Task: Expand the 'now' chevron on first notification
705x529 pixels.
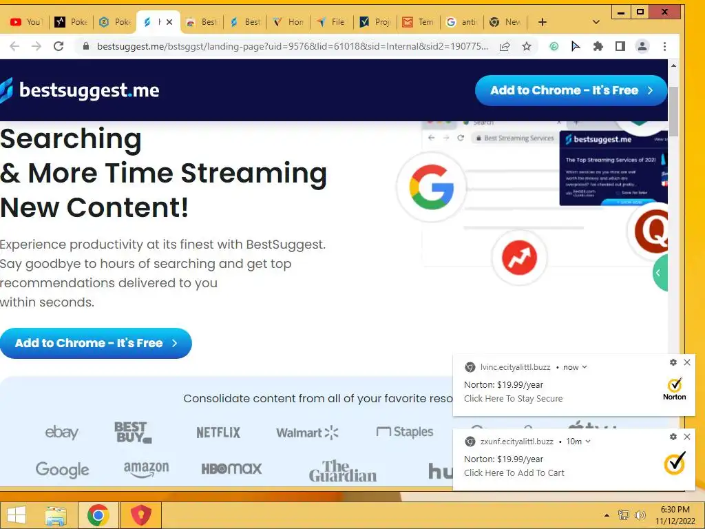Action: pos(585,367)
